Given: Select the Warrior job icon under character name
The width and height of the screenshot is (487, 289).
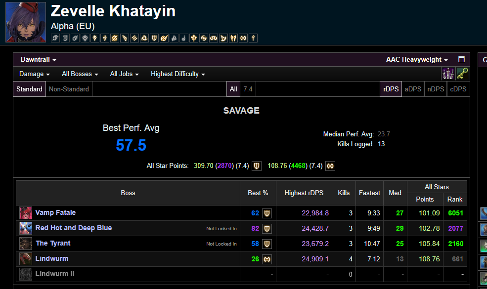Looking at the screenshot, I should (243, 38).
